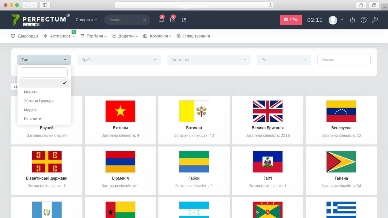
Task: Open the wrench settings icon
Action: tap(375, 20)
